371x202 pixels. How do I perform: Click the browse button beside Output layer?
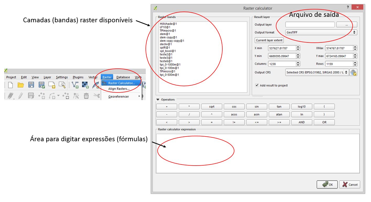346,25
